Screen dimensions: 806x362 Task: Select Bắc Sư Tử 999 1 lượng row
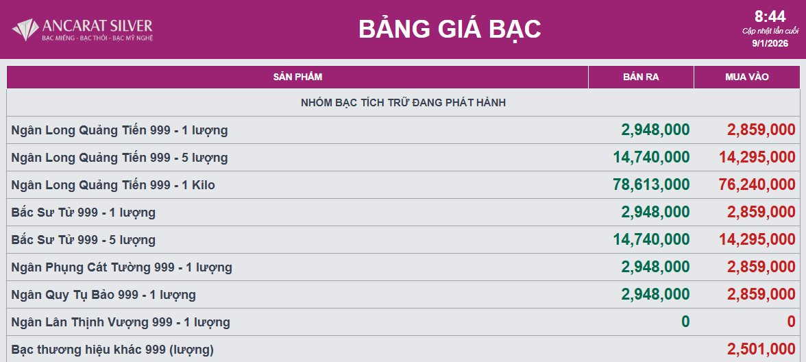84,213
